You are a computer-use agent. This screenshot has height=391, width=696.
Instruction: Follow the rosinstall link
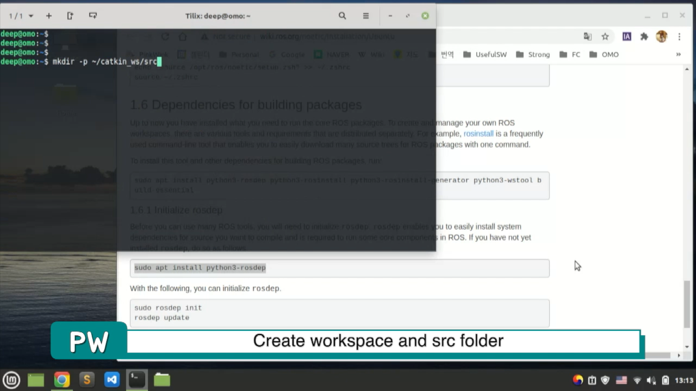tap(478, 134)
